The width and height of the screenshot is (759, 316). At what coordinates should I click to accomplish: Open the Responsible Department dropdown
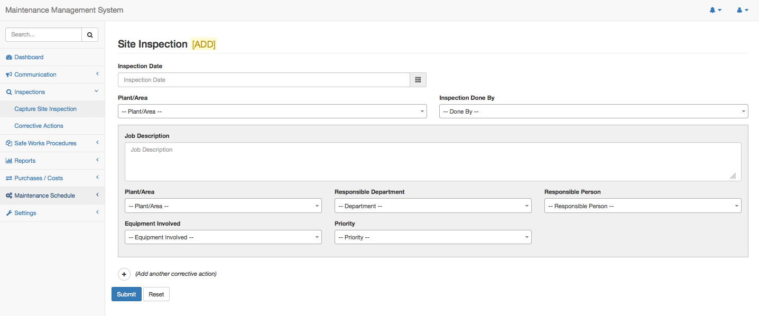[432, 206]
